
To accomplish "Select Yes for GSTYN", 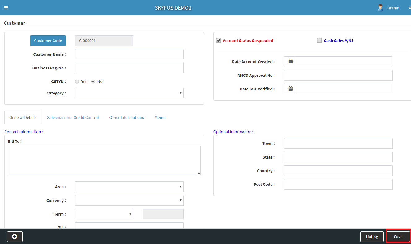I will [77, 82].
